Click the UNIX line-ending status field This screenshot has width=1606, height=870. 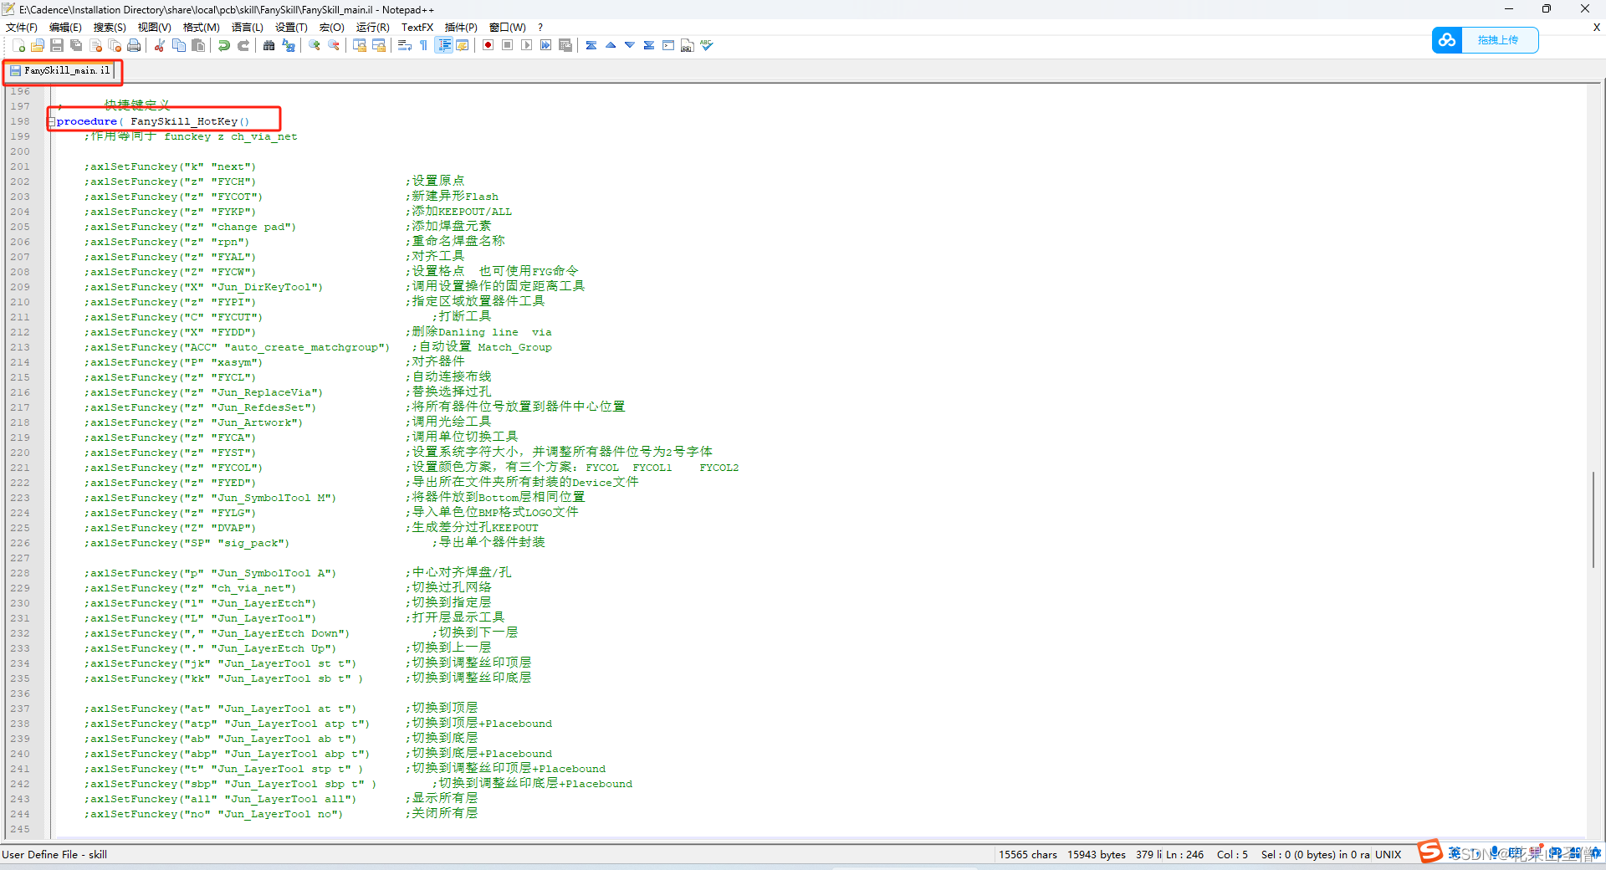tap(1389, 855)
